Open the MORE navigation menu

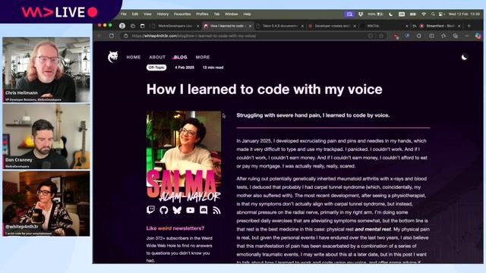[203, 58]
